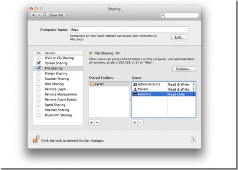Select Web Sharing service row
Viewport: 238px width, 170px height.
click(58, 84)
